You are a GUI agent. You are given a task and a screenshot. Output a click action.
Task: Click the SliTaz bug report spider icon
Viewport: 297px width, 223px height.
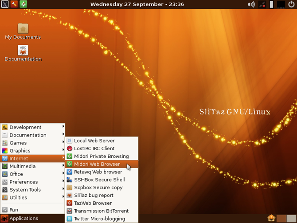(x=70, y=195)
